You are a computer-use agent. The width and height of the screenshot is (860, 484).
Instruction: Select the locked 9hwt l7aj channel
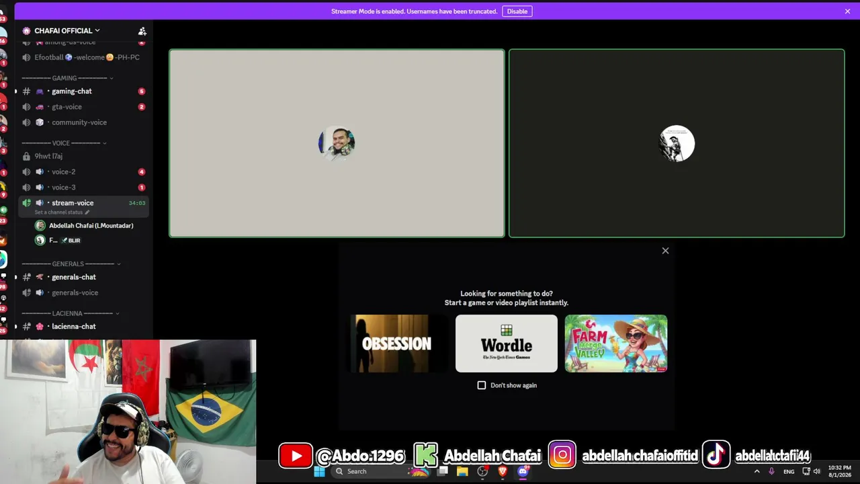tap(84, 156)
